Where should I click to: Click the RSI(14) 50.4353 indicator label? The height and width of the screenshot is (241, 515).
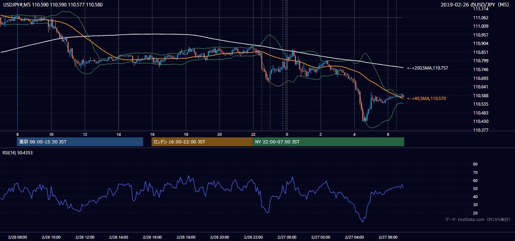tap(17, 153)
